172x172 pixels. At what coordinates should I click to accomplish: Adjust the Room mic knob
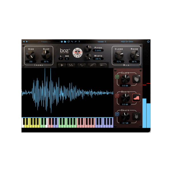[x=135, y=55]
